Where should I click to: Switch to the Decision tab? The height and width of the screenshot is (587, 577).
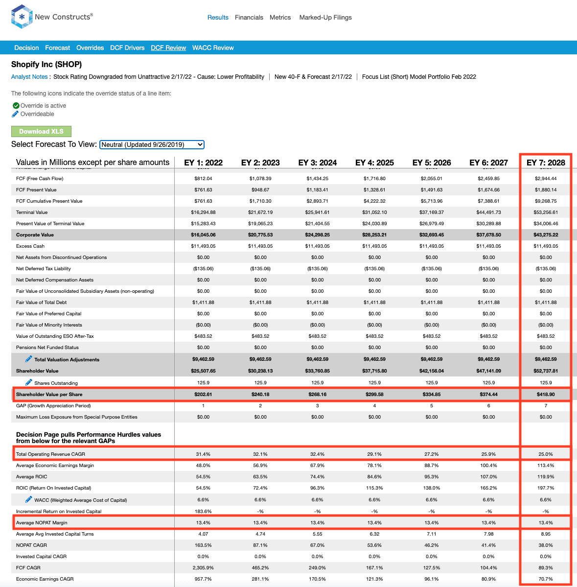(x=26, y=47)
